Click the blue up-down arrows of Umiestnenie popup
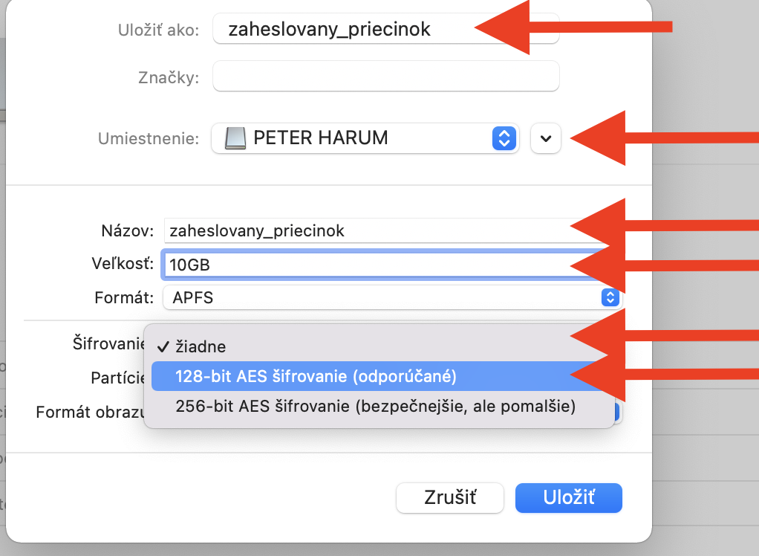The height and width of the screenshot is (556, 759). coord(504,138)
